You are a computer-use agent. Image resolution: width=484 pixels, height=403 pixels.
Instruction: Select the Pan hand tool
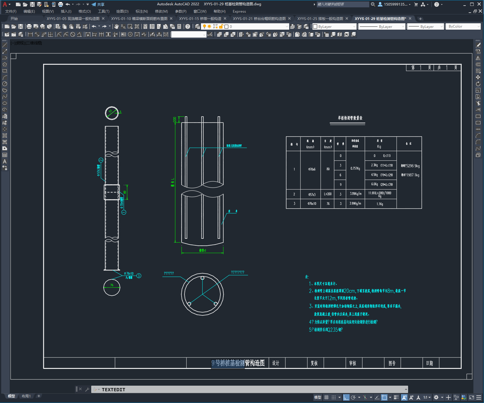117,26
